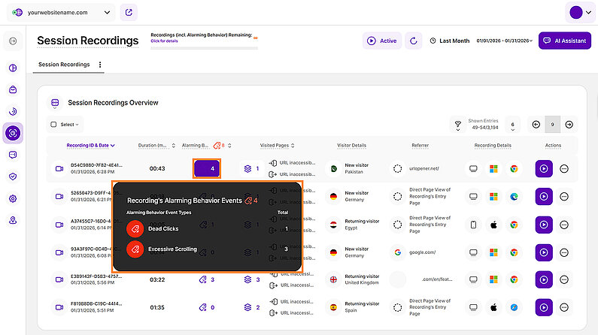
Task: Play the first recording from Pakistan
Action: tap(544, 170)
